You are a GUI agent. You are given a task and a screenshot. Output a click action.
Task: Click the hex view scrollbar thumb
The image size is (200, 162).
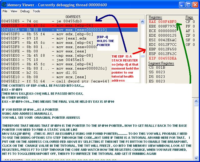coord(196,105)
